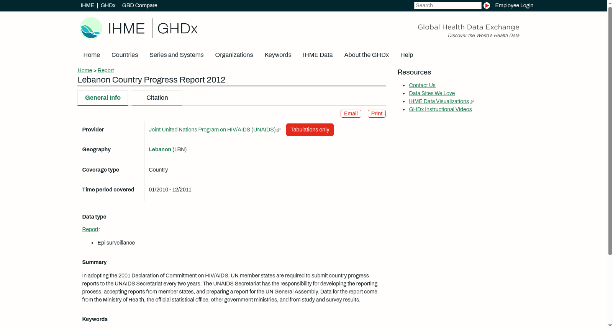This screenshot has width=613, height=329.
Task: Open the IHME Data menu item
Action: click(318, 55)
